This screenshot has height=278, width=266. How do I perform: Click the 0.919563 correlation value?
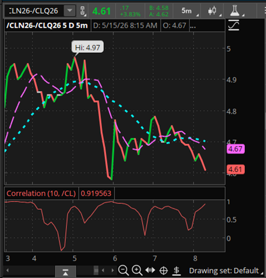click(x=96, y=193)
